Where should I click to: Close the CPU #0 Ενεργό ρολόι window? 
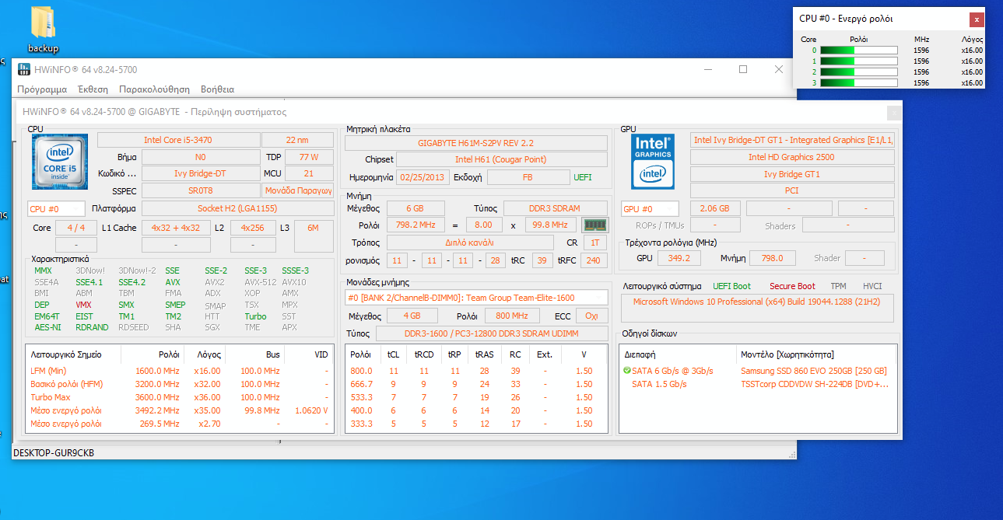coord(976,19)
